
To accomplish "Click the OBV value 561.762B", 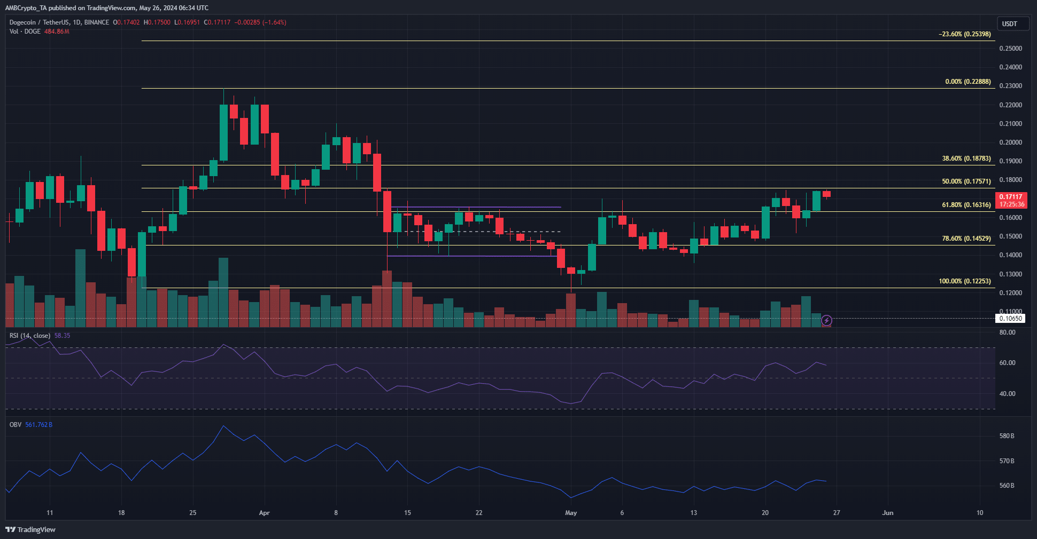I will [x=39, y=425].
